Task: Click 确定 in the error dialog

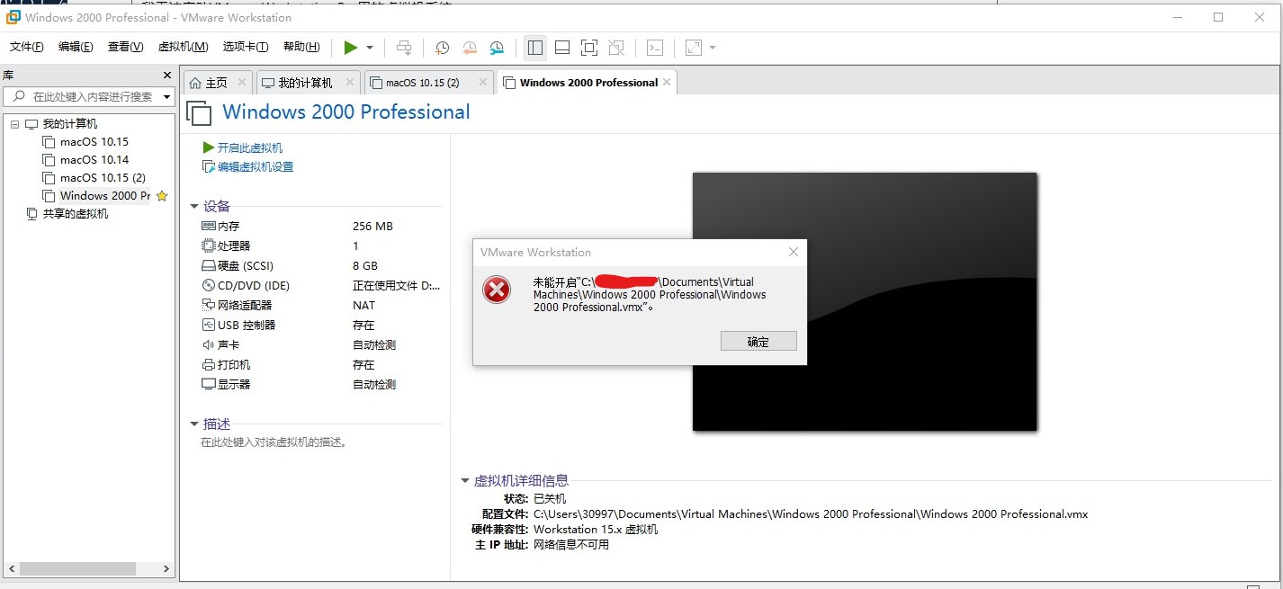Action: click(x=758, y=341)
